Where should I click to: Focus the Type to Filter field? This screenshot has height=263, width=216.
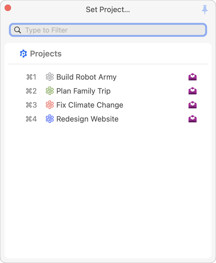(x=113, y=30)
